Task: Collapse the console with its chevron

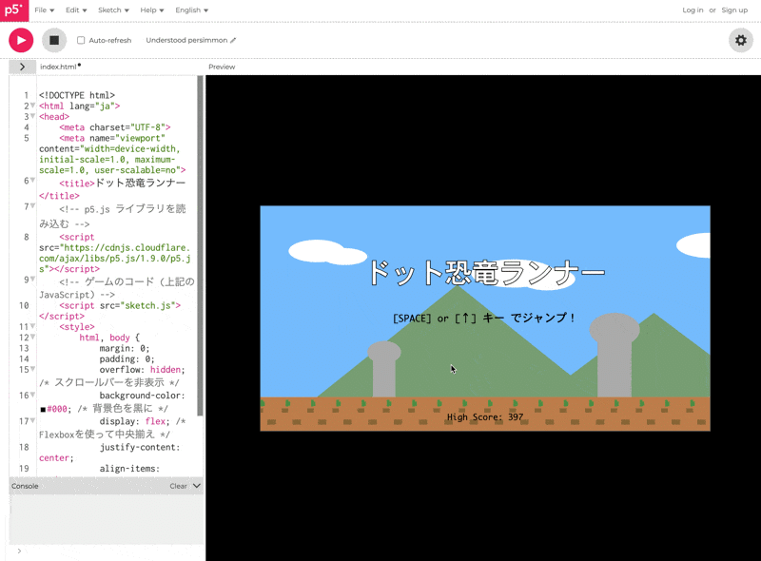Action: click(197, 486)
